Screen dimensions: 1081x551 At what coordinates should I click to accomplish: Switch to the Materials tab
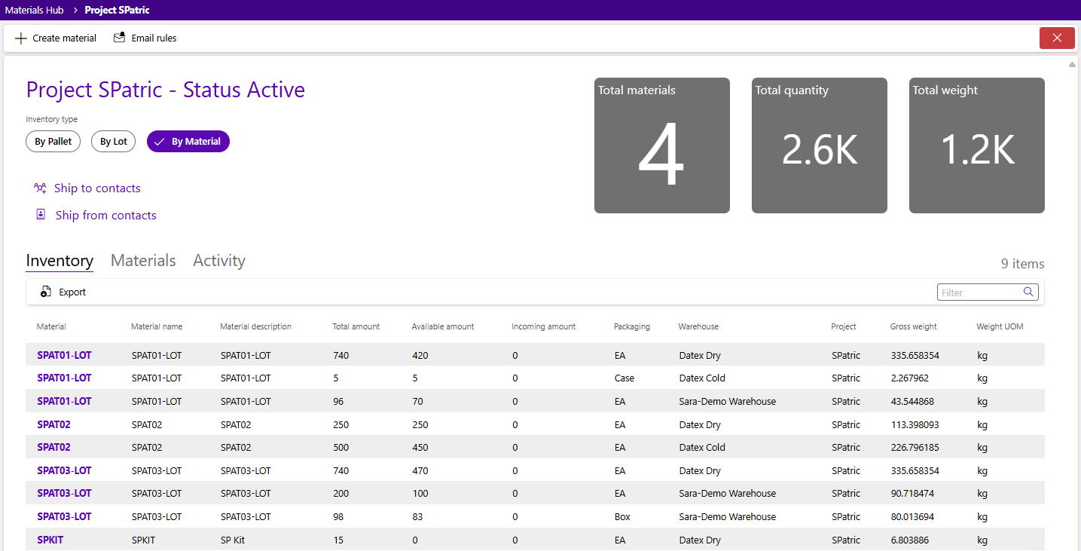tap(143, 261)
